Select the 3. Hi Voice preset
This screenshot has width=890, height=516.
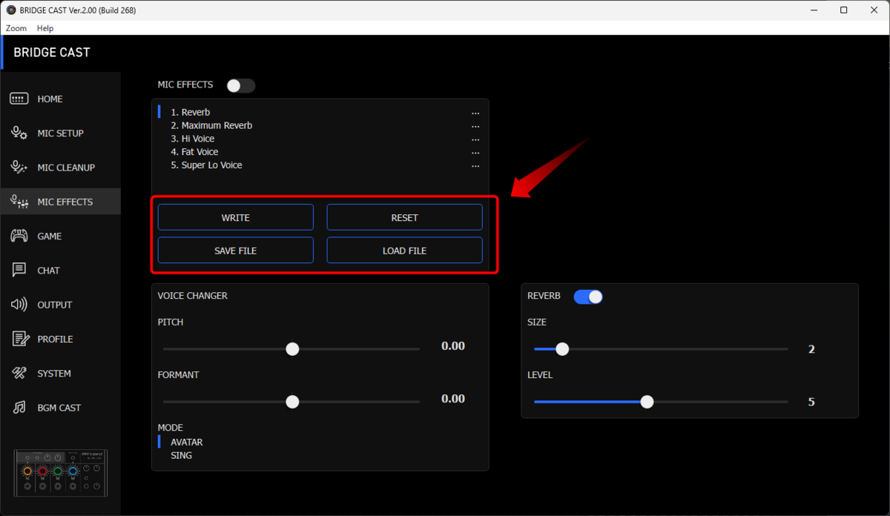[x=193, y=139]
